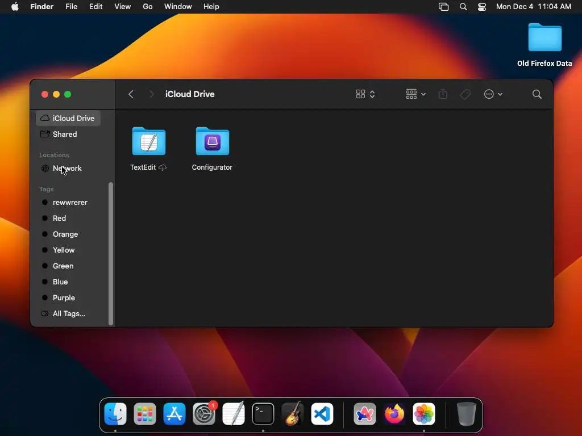Minimize the Finder window with the yellow button
The width and height of the screenshot is (582, 436).
(56, 94)
